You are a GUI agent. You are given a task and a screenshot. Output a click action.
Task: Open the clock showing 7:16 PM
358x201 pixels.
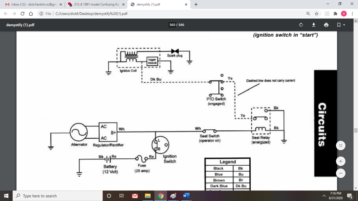[x=336, y=196]
